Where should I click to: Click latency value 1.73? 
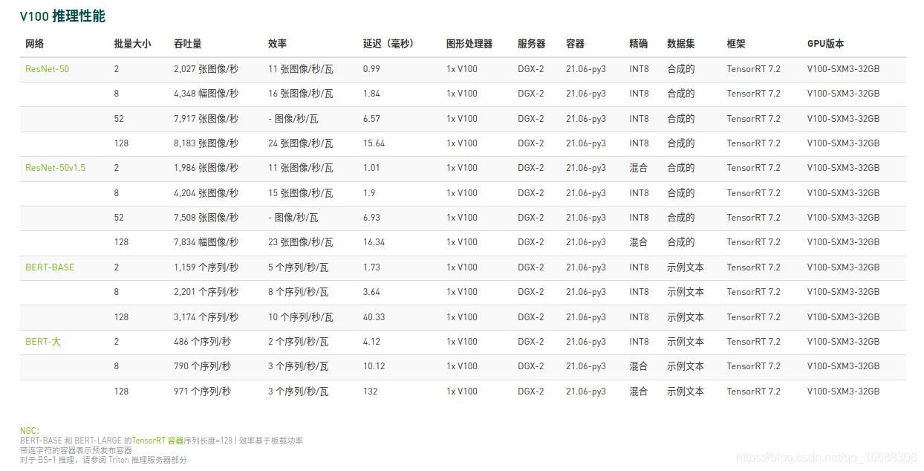pos(371,267)
